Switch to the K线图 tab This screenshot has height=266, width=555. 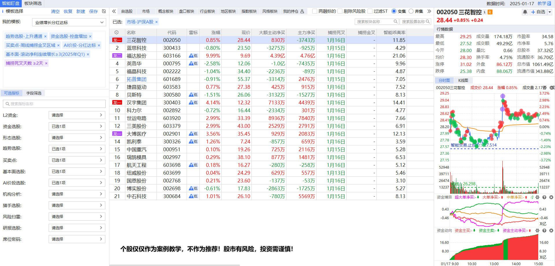pos(463,80)
